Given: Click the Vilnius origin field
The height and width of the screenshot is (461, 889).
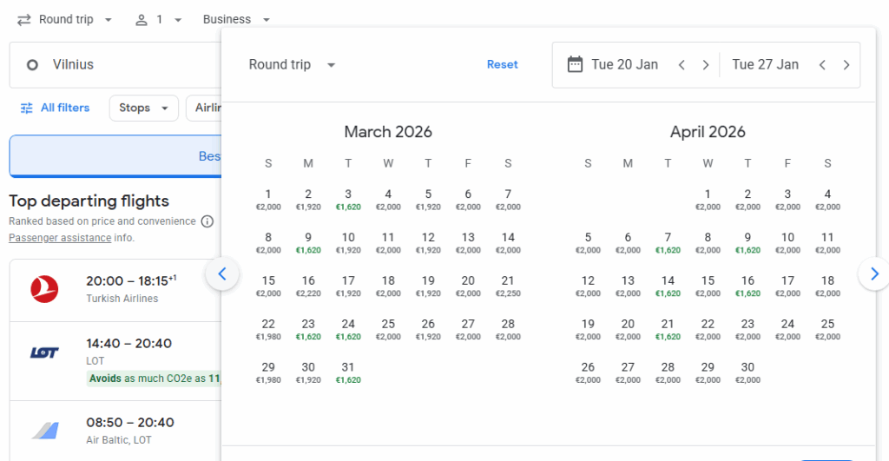Looking at the screenshot, I should [115, 64].
